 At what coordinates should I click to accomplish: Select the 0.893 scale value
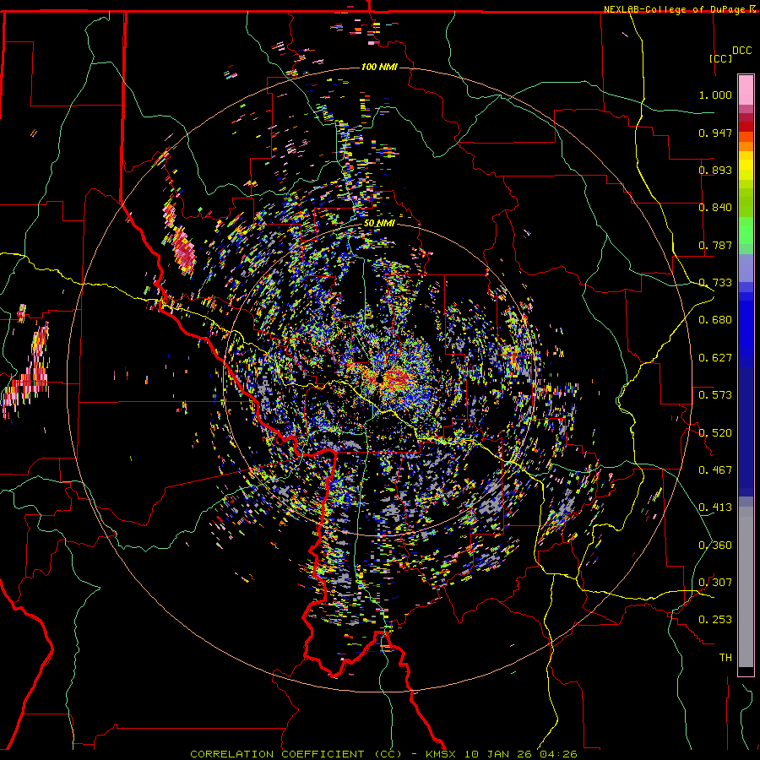pos(715,170)
